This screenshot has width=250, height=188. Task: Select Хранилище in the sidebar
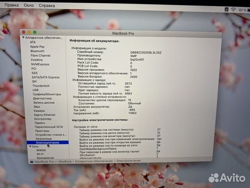point(44,139)
